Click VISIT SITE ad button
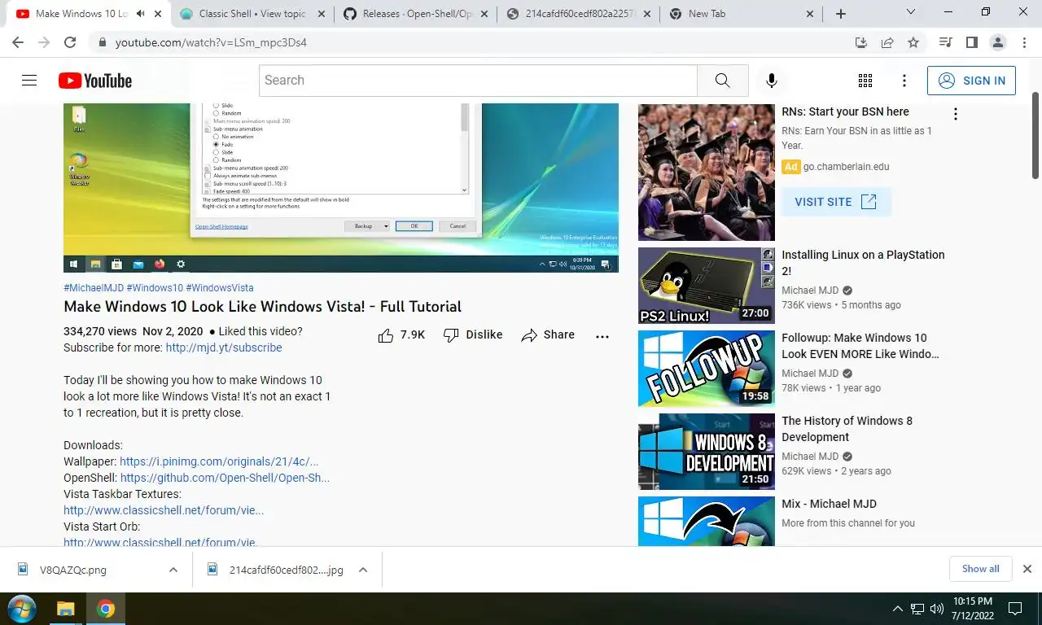Image resolution: width=1042 pixels, height=625 pixels. pyautogui.click(x=836, y=202)
